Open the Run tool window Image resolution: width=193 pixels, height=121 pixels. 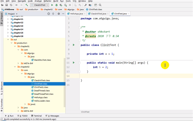pyautogui.click(x=9, y=116)
